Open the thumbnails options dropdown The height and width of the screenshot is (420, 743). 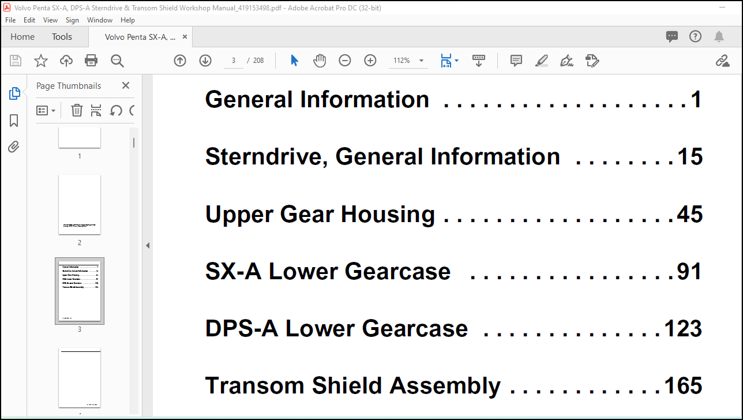coord(46,110)
